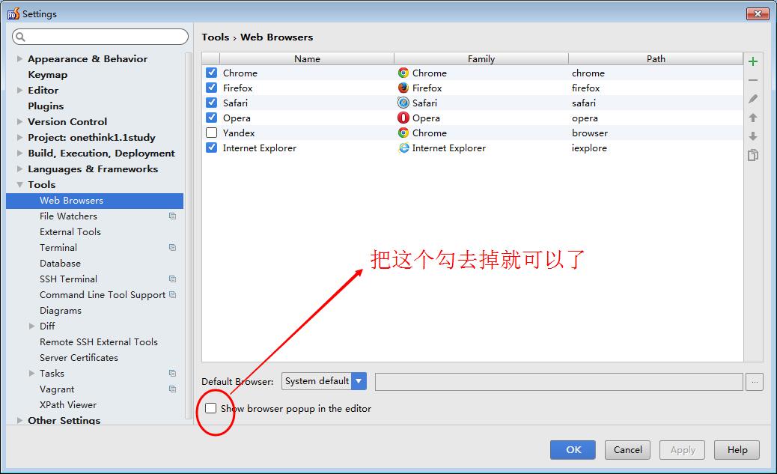The width and height of the screenshot is (777, 474).
Task: Open the Web Browsers settings page
Action: pyautogui.click(x=94, y=201)
